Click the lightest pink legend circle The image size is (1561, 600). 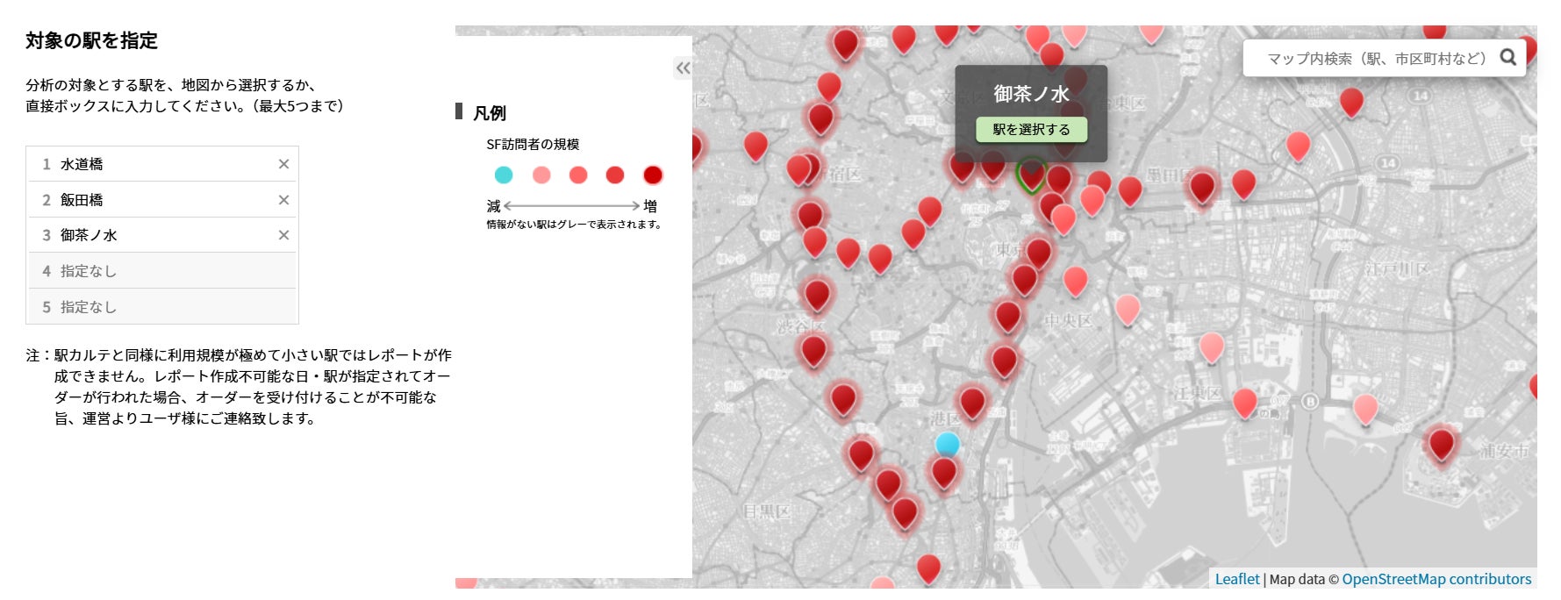[541, 175]
